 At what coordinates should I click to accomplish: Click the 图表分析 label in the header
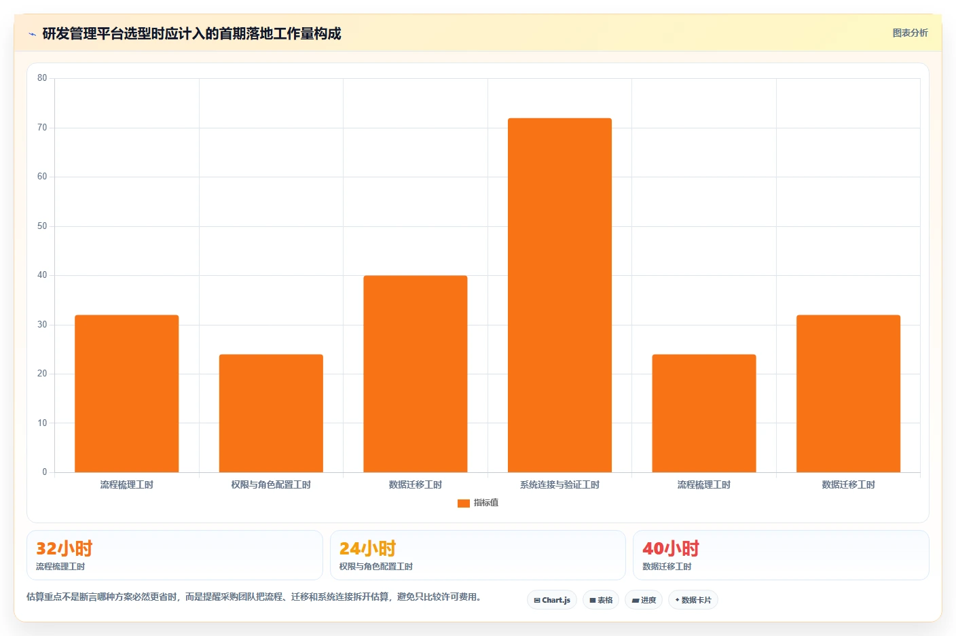point(910,33)
